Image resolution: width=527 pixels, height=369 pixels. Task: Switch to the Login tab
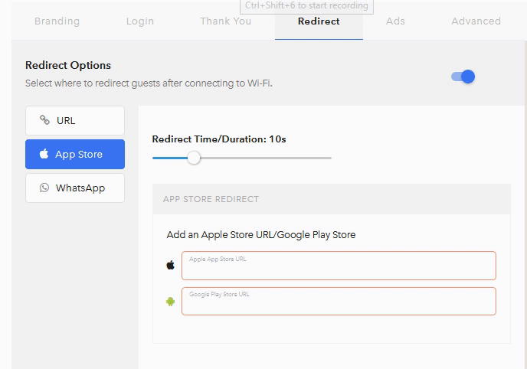pyautogui.click(x=139, y=21)
